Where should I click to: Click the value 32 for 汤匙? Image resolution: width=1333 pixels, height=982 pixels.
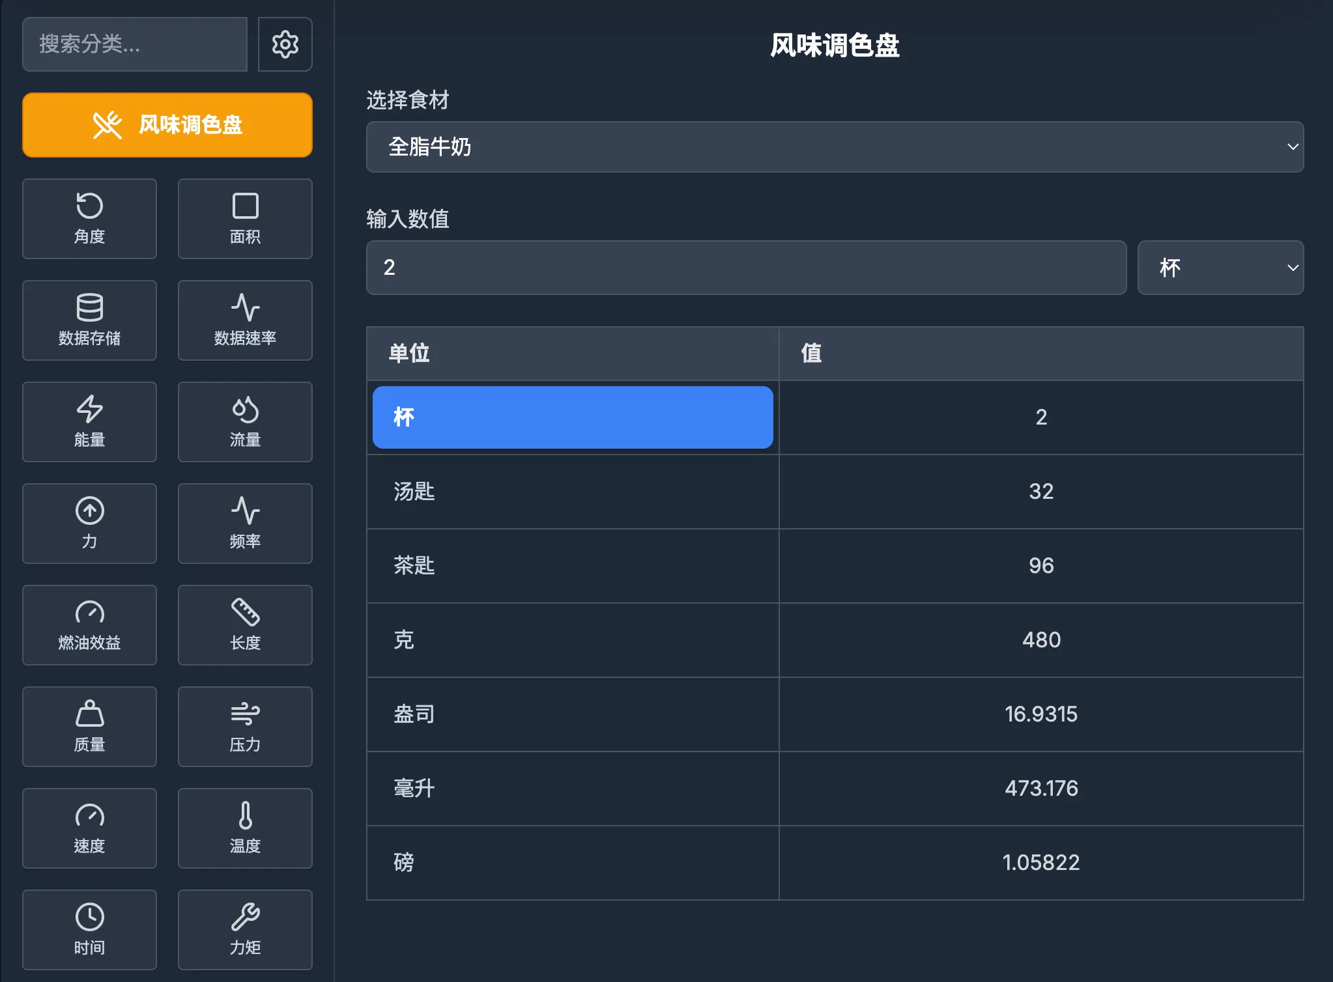point(1041,492)
